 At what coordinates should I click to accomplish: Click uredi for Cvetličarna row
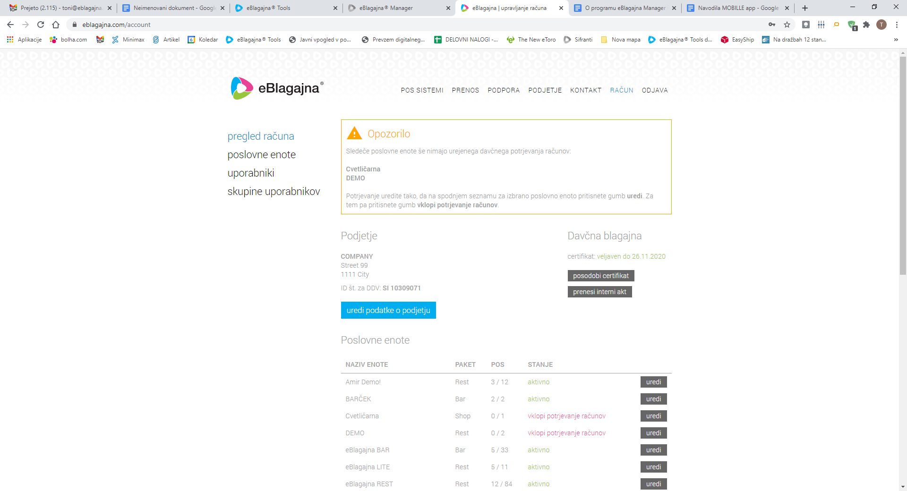(653, 416)
